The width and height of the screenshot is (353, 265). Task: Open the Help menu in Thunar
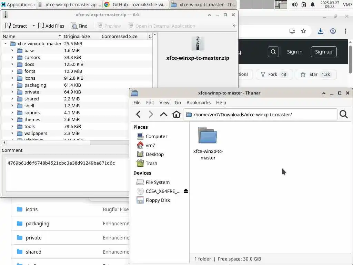coord(221,102)
